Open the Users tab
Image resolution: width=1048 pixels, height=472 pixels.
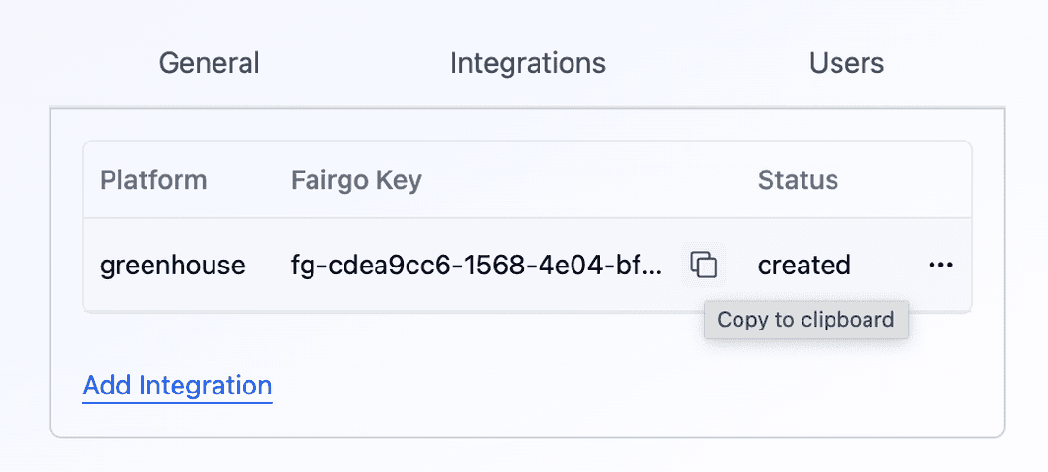pos(846,64)
